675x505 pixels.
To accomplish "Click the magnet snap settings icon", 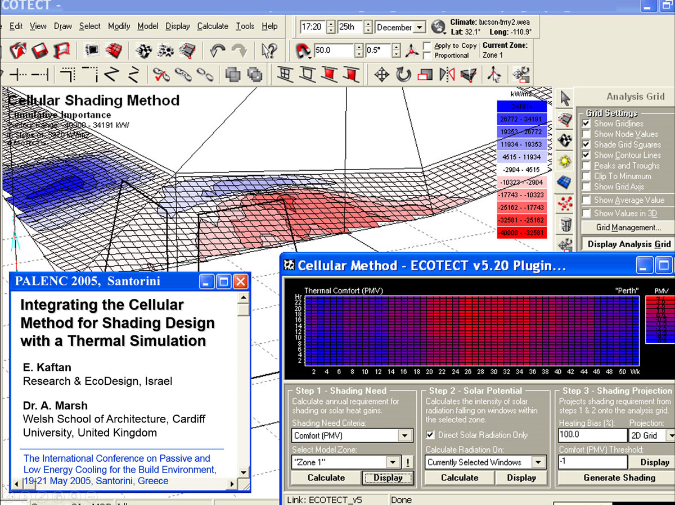I will pyautogui.click(x=303, y=51).
